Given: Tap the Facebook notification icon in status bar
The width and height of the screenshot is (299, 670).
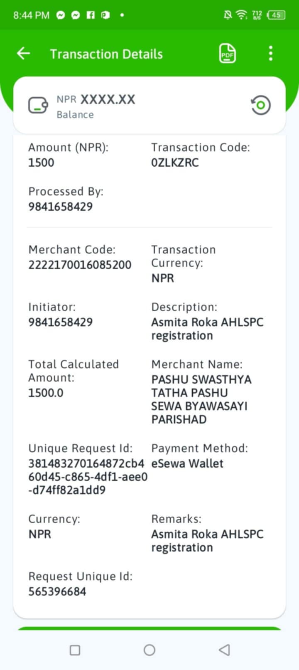Looking at the screenshot, I should click(x=91, y=15).
